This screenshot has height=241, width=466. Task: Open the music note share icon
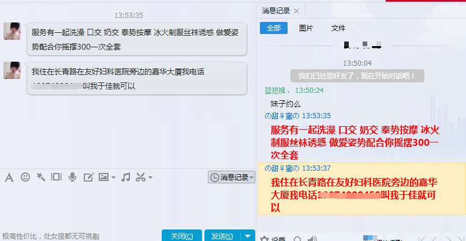126,178
